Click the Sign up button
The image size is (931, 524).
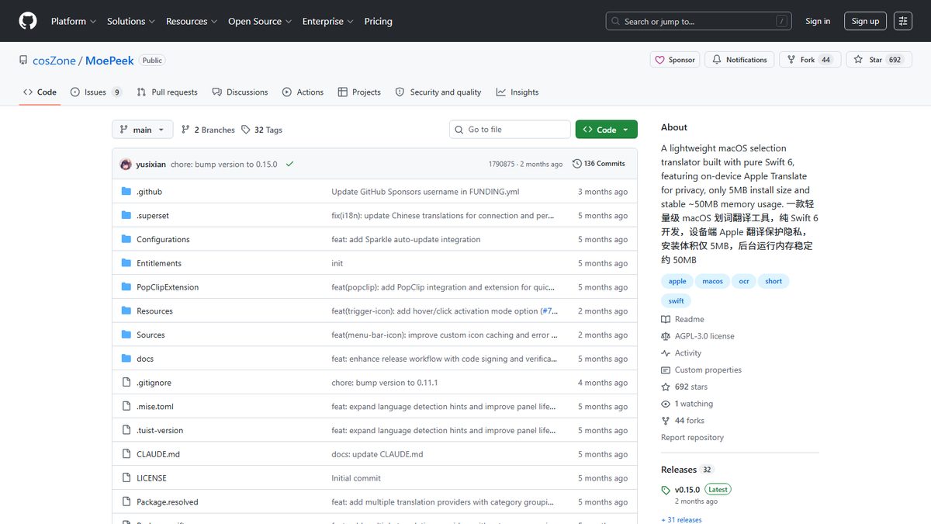865,21
